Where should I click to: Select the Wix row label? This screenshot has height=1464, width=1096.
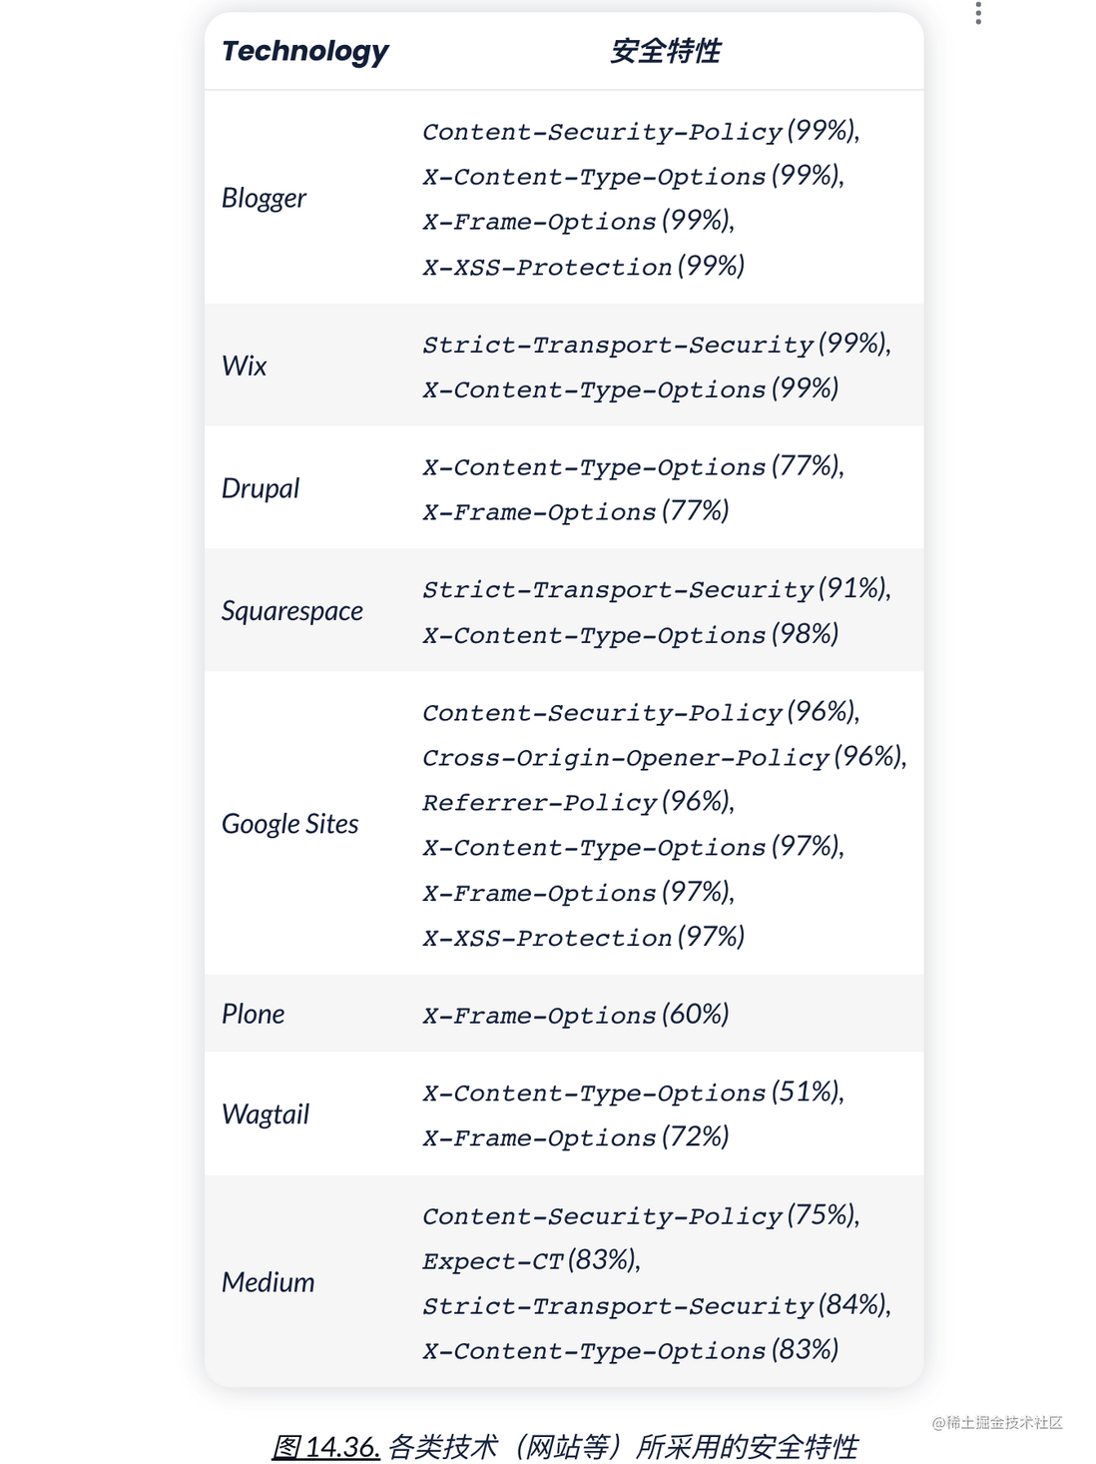[245, 366]
